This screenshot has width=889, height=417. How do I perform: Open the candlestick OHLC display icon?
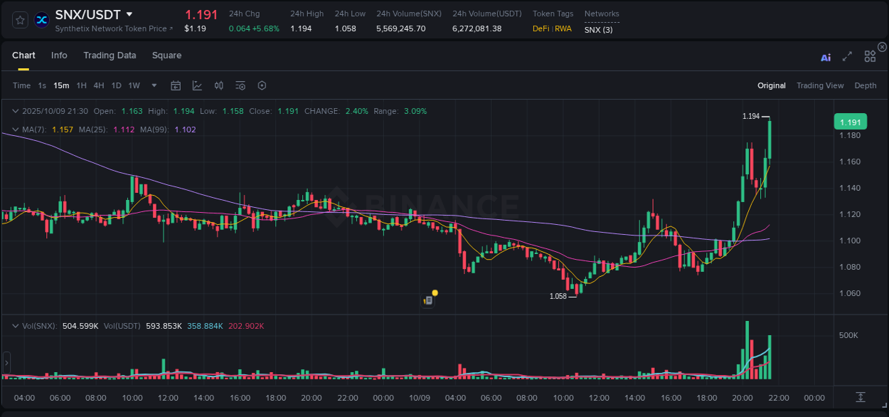218,85
